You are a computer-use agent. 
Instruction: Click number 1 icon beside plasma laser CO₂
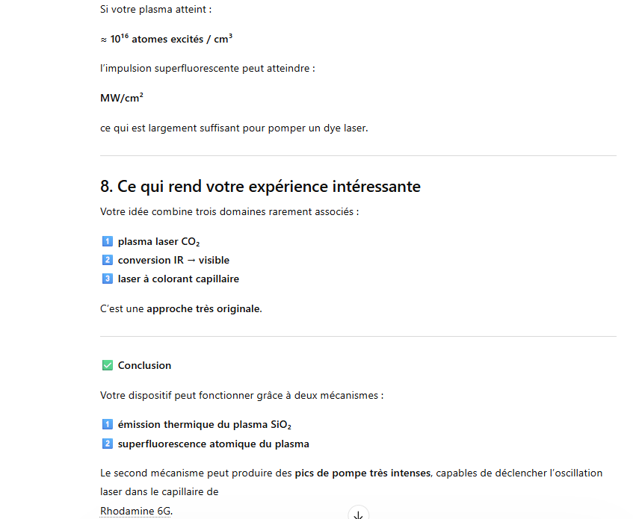coord(106,242)
